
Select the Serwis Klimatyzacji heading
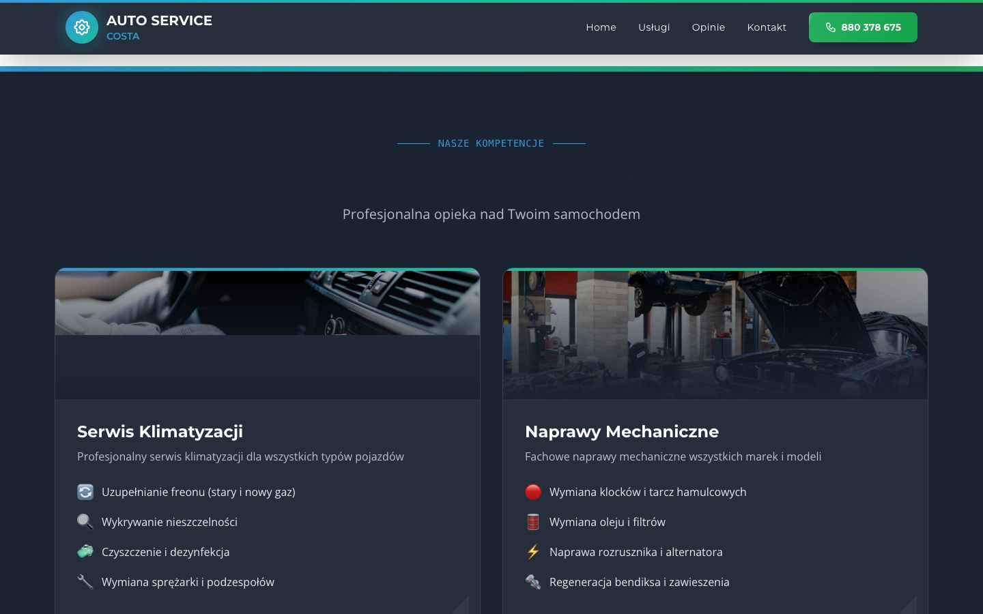[x=160, y=431]
